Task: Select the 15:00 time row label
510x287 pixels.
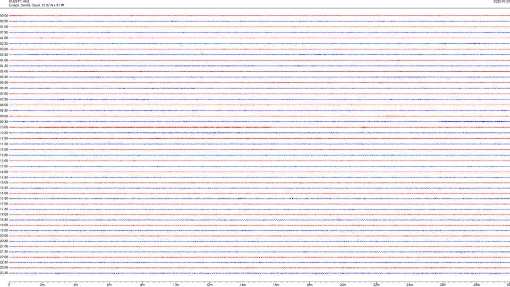Action: click(x=4, y=183)
